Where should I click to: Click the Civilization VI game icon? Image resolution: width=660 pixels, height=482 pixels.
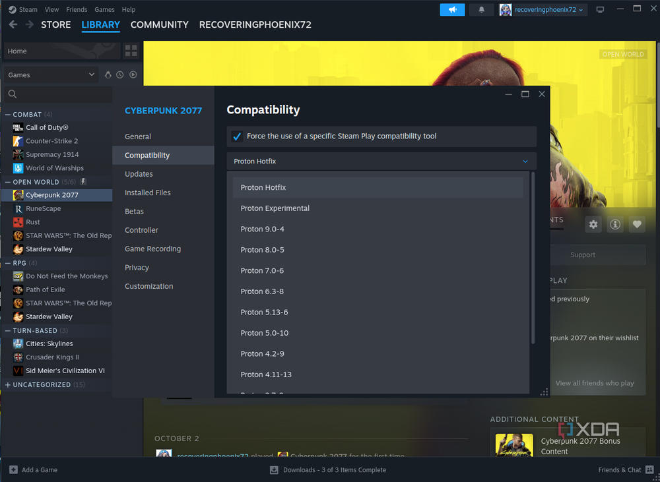pyautogui.click(x=18, y=371)
